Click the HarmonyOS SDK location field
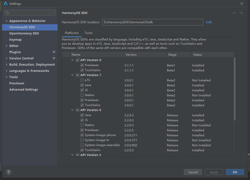 point(153,22)
